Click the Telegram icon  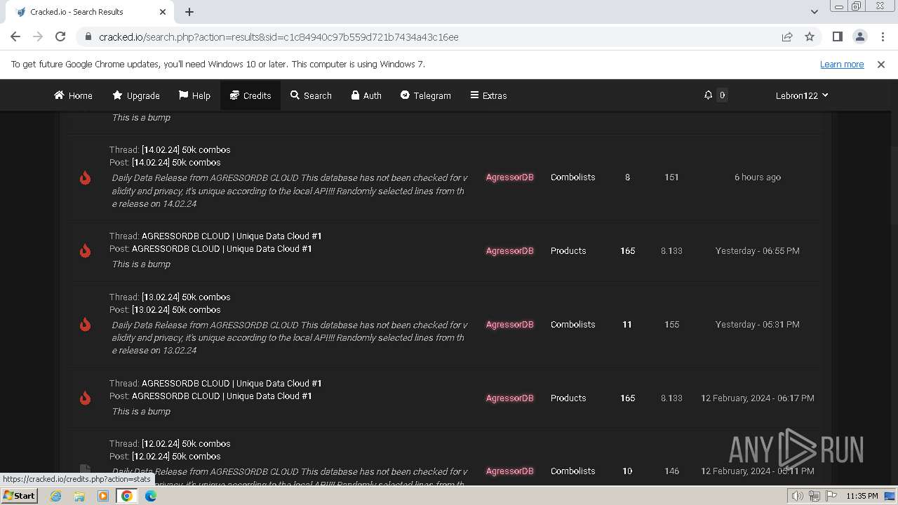405,95
